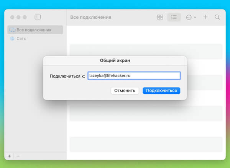The image size is (230, 168).
Task: Toggle the sidebar visibility icon
Action: click(38, 17)
